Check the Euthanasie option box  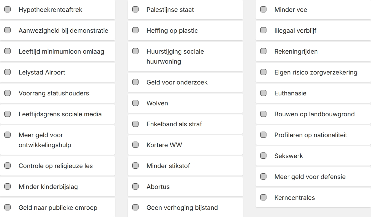(263, 93)
